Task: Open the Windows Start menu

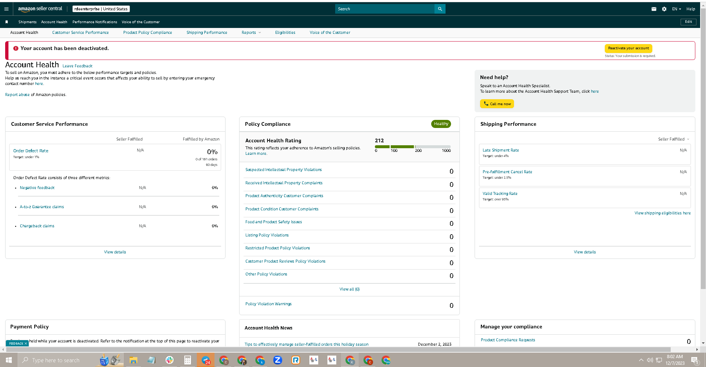Action: tap(9, 360)
